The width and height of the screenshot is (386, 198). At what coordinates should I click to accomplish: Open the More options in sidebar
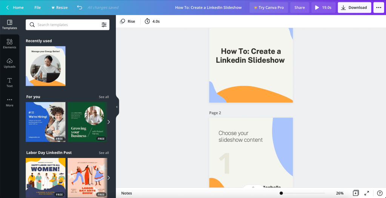9,102
